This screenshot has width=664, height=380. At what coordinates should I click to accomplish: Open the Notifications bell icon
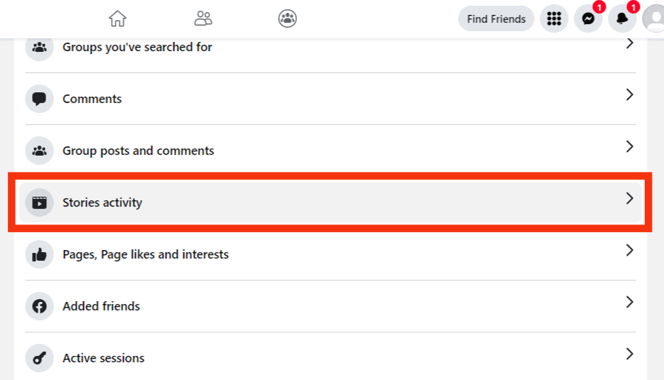point(622,18)
